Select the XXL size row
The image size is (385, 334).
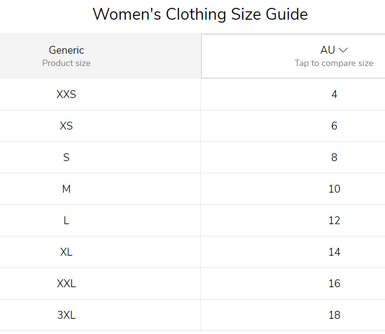(x=192, y=283)
